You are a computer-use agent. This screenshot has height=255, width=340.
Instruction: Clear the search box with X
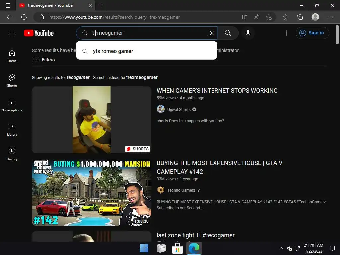coord(212,33)
